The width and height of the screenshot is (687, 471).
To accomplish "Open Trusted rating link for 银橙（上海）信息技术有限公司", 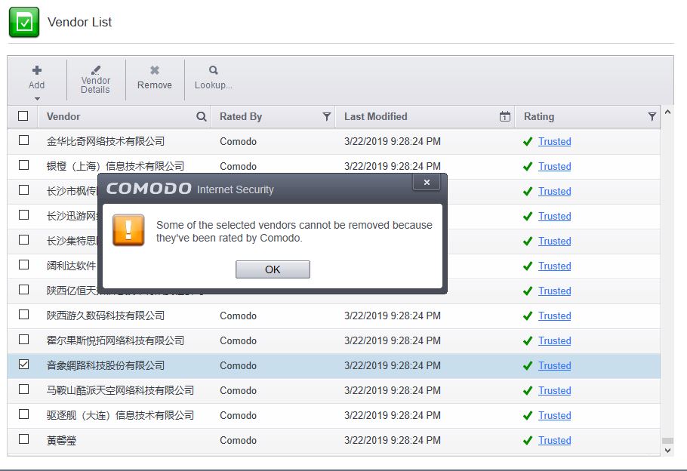I will [554, 167].
